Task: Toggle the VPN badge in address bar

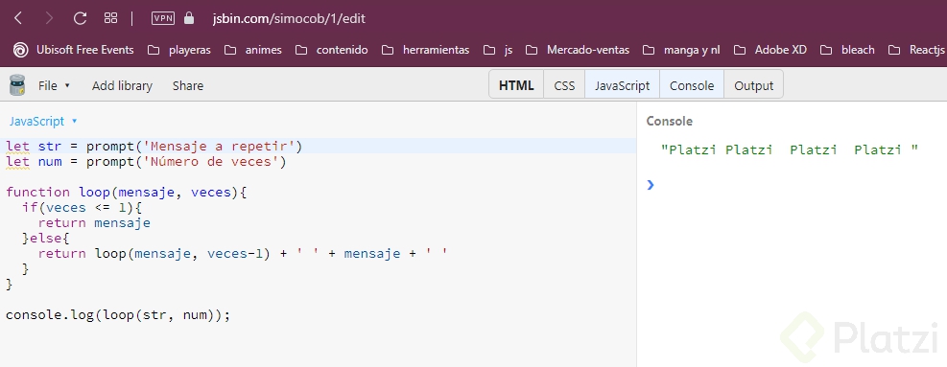Action: point(163,18)
